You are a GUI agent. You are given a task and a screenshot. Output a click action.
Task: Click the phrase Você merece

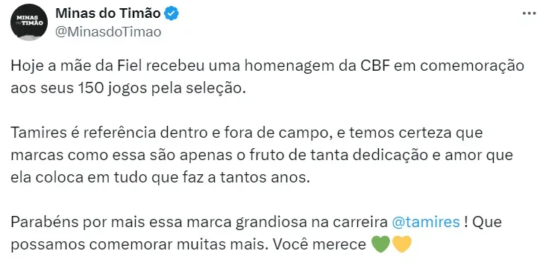tap(319, 244)
